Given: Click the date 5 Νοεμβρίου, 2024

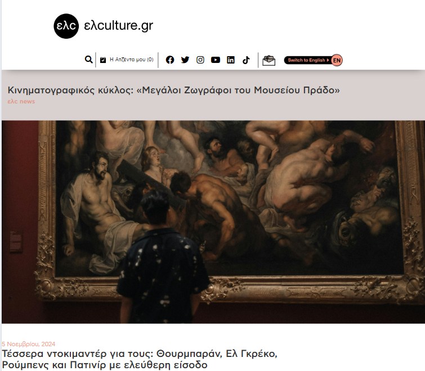Looking at the screenshot, I should click(29, 344).
